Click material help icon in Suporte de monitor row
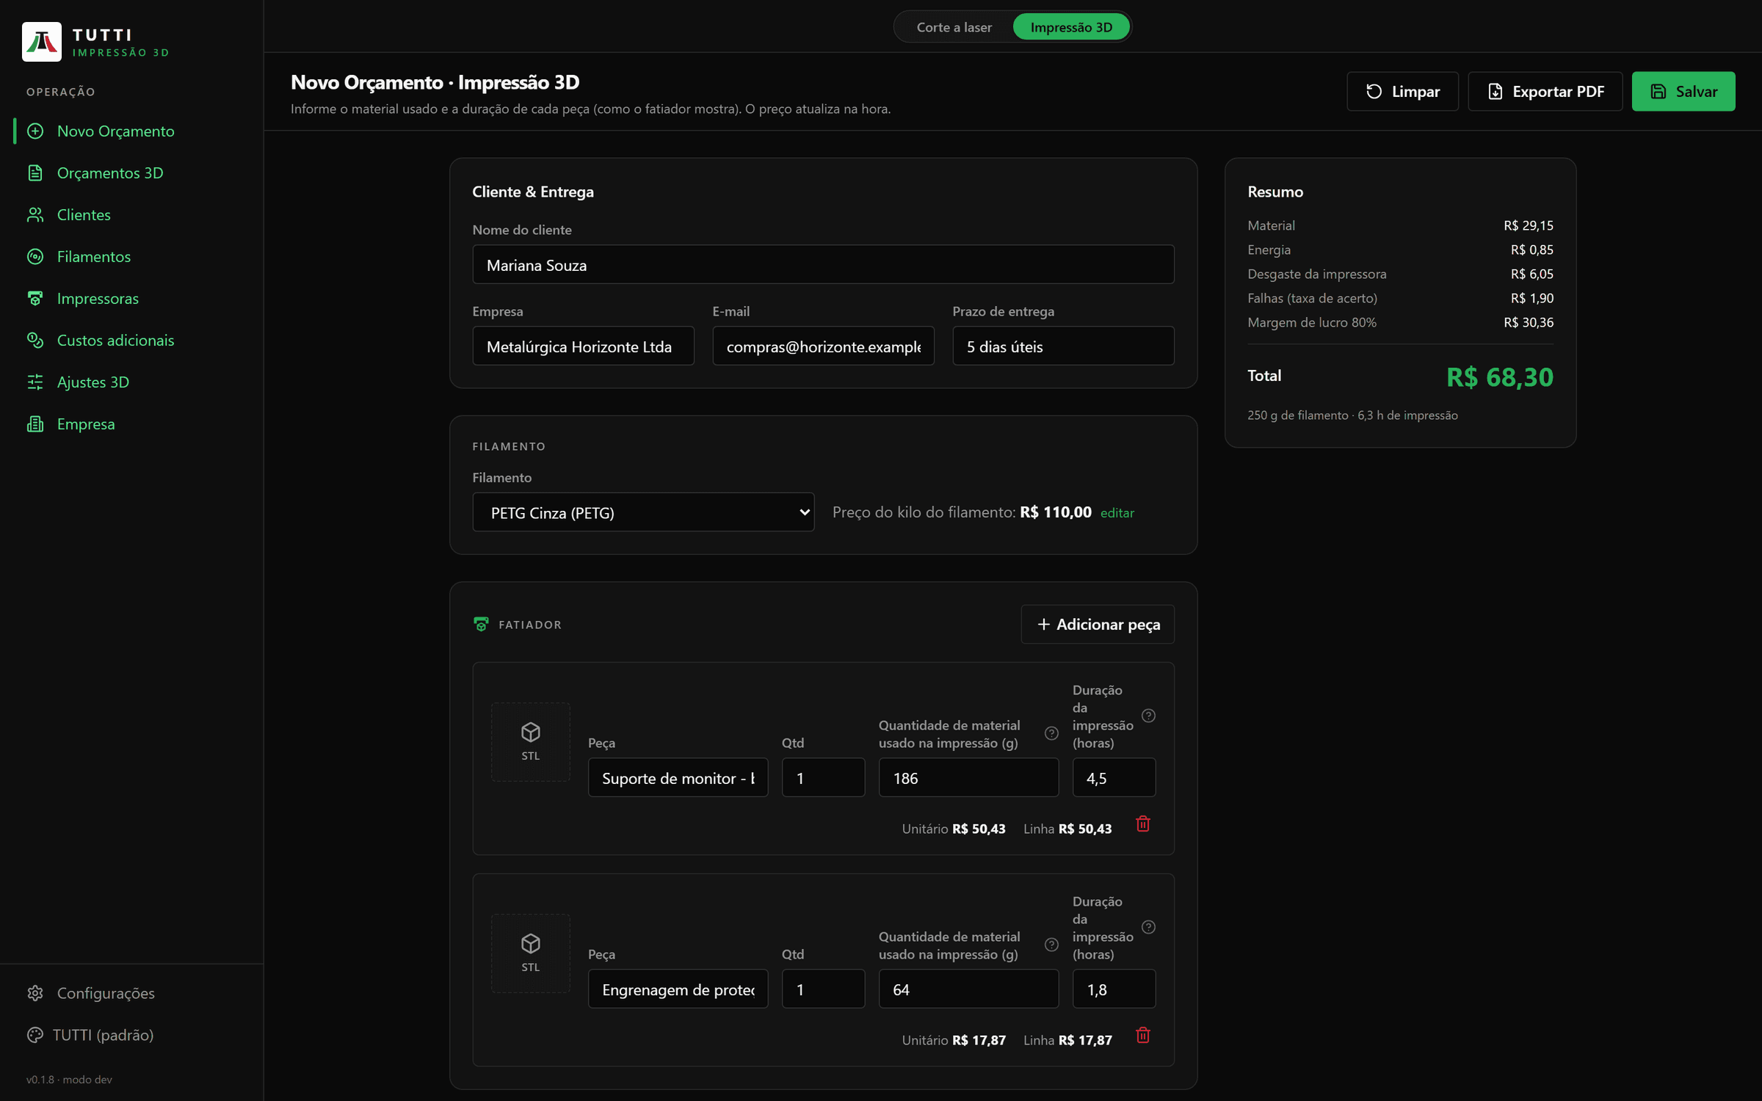The width and height of the screenshot is (1762, 1101). coord(1051,733)
